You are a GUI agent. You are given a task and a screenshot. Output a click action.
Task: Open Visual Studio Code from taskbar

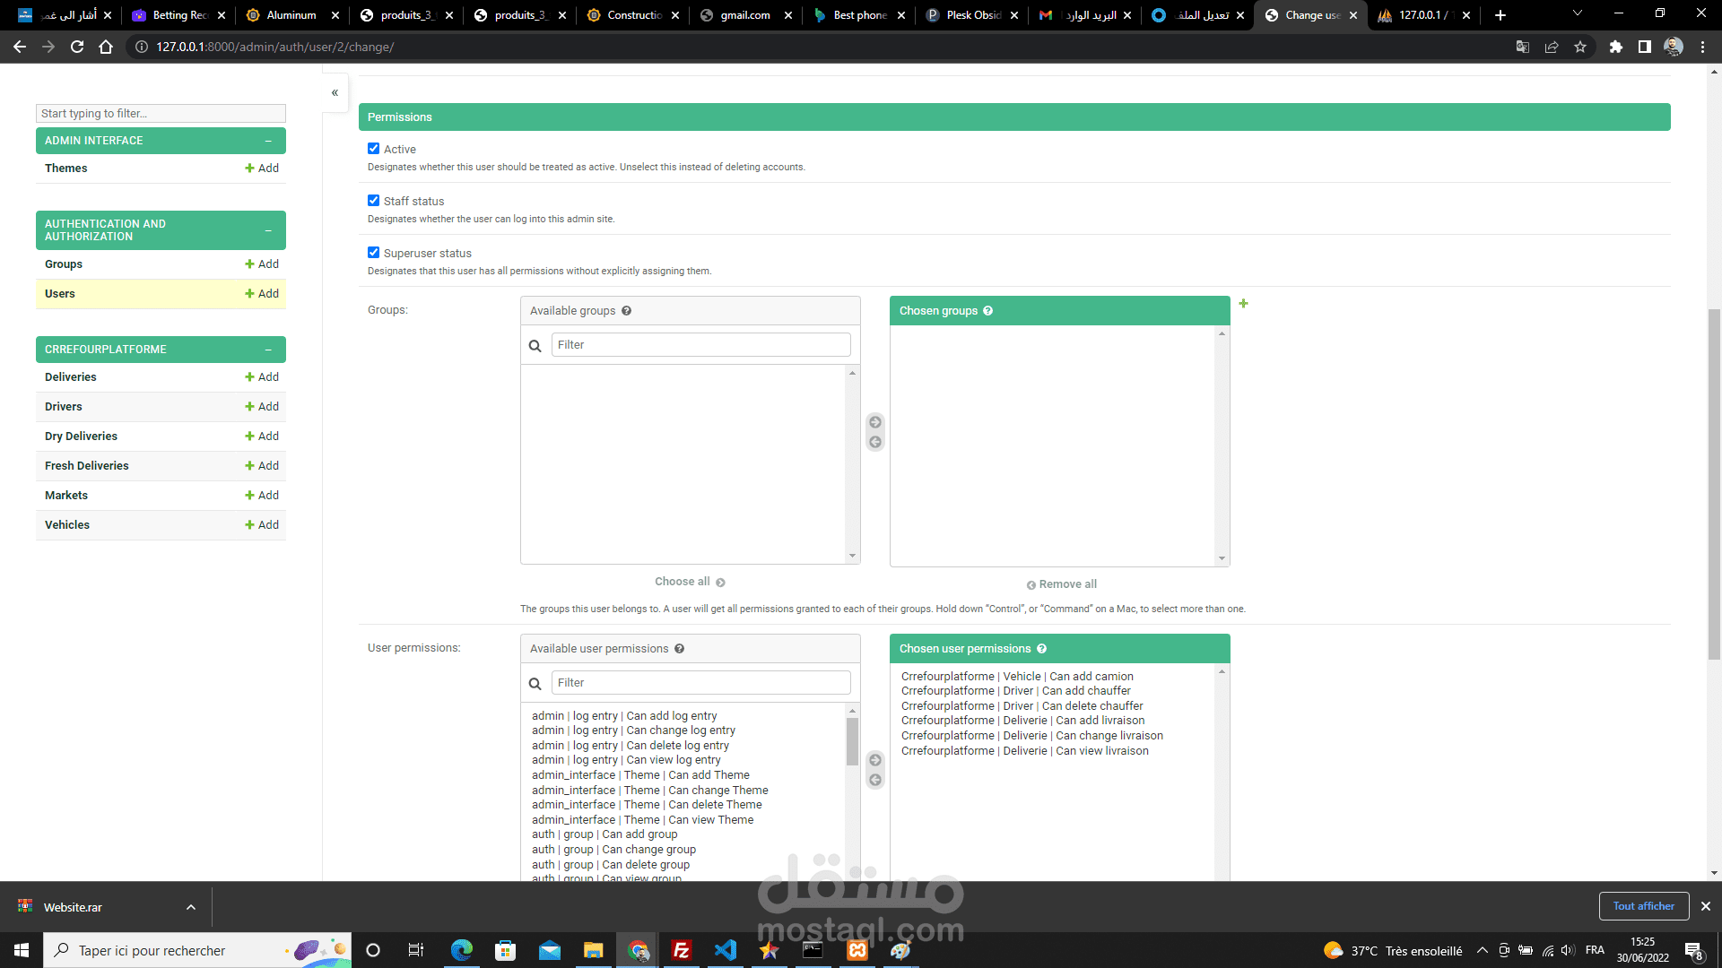pyautogui.click(x=726, y=950)
